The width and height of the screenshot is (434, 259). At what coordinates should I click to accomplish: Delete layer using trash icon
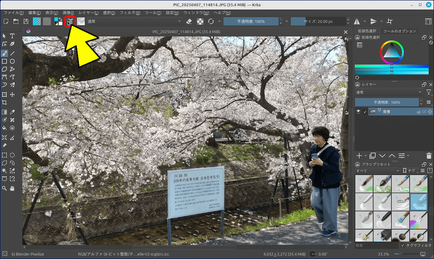(429, 156)
